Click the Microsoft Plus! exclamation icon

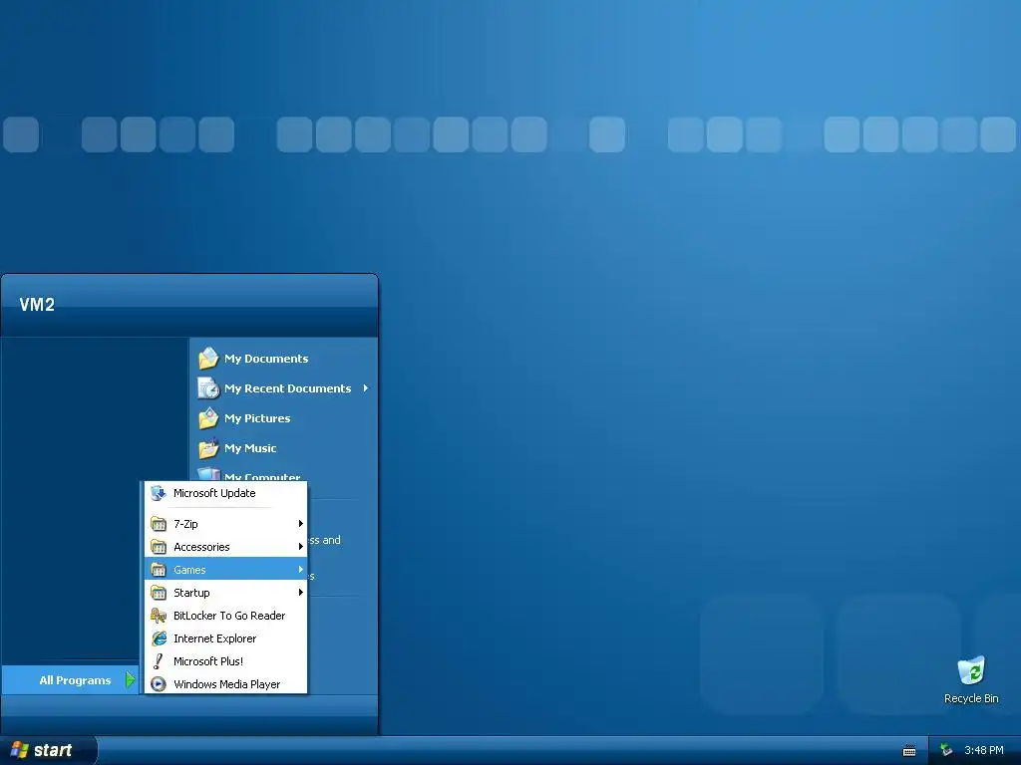pyautogui.click(x=159, y=661)
